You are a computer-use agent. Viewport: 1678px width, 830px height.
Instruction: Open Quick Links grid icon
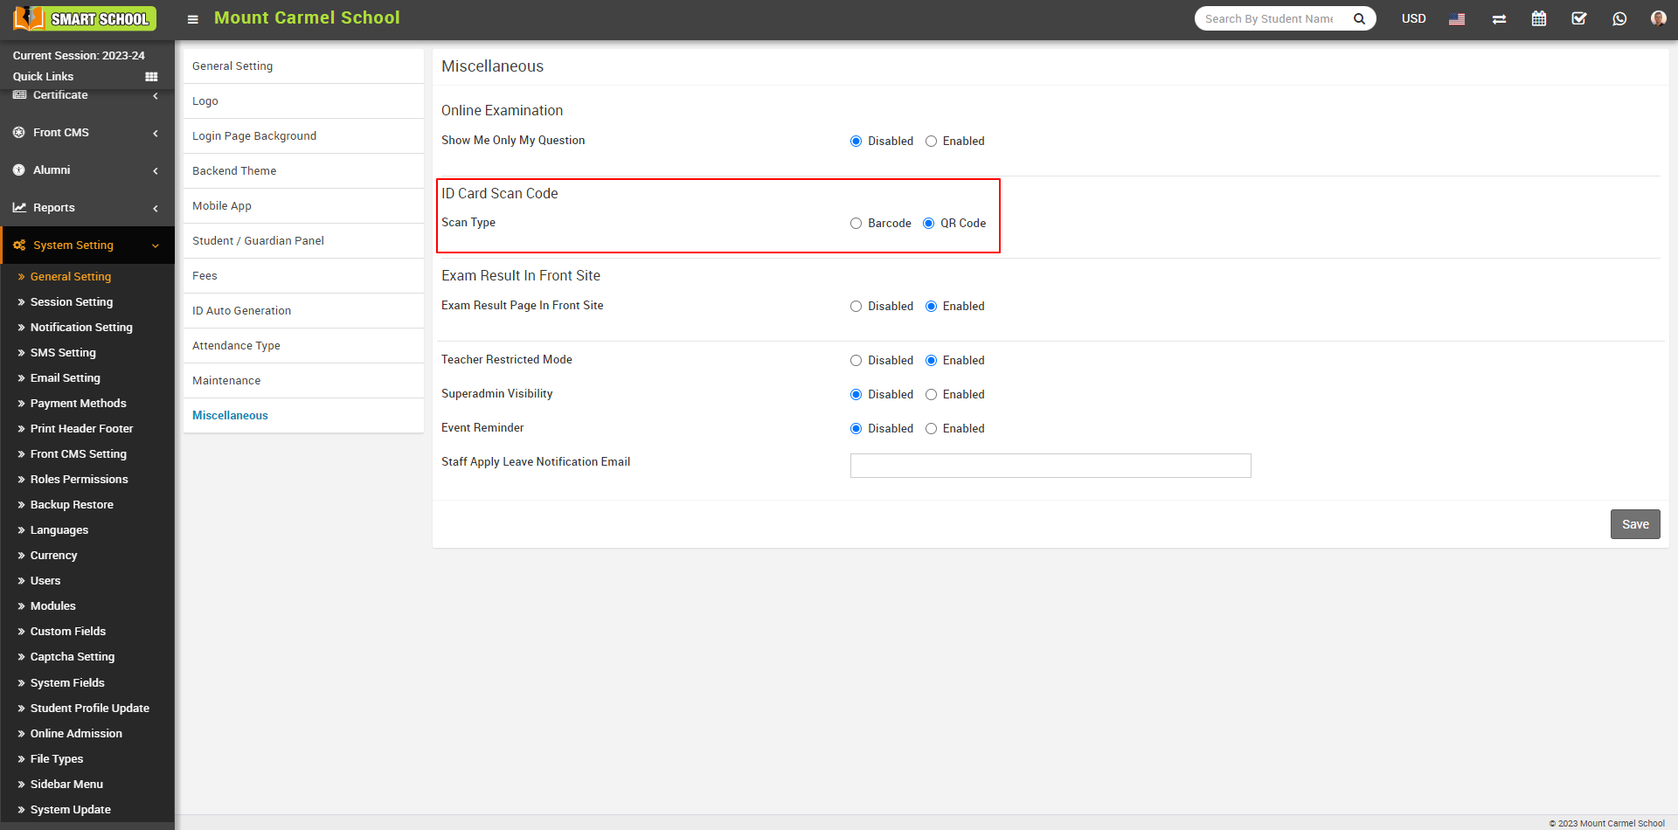point(151,77)
